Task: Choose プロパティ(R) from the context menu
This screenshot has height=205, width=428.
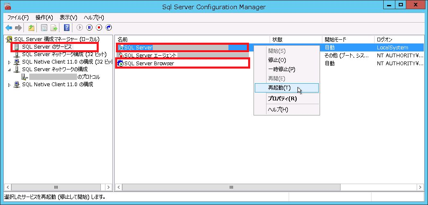Action: (x=287, y=99)
